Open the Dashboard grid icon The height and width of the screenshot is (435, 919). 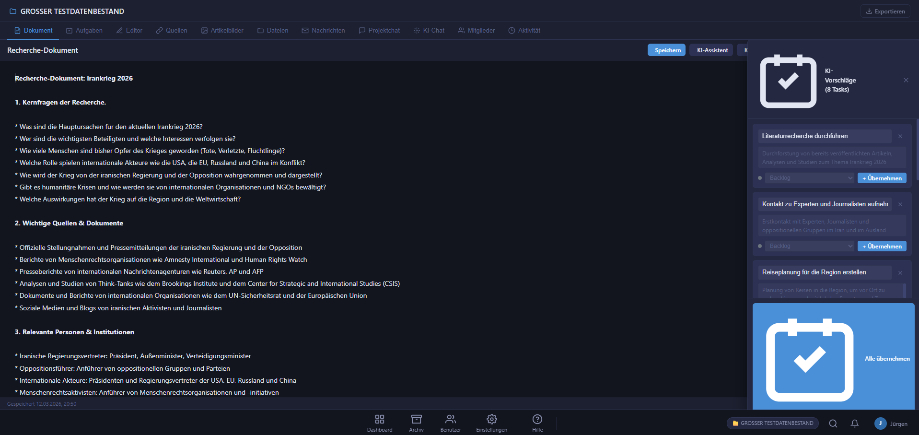(379, 419)
